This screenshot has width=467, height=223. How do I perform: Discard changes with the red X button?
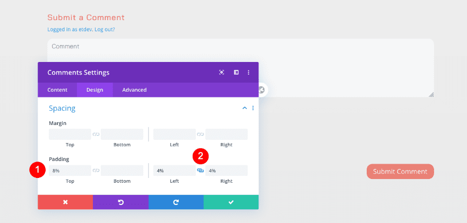click(x=65, y=202)
